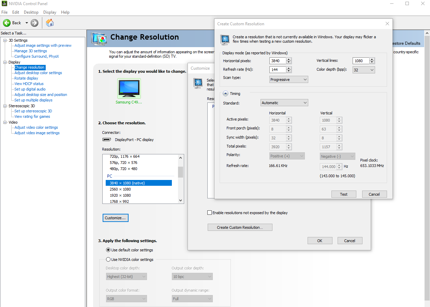The image size is (430, 307).
Task: Click the Vertical lines input field
Action: pos(361,61)
